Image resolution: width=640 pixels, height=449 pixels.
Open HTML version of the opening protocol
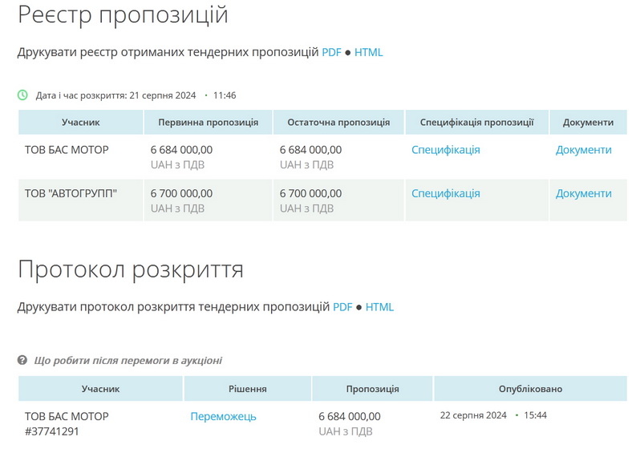(x=379, y=306)
